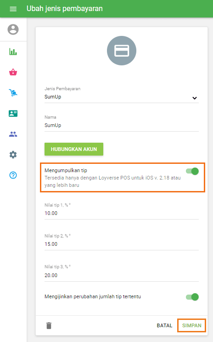Click BATAL to cancel changes
Screen dimensions: 213x342
[164, 325]
